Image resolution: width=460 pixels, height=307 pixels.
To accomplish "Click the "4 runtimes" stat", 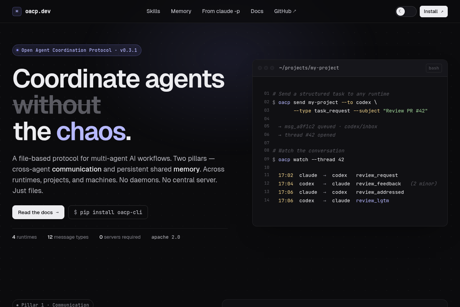I will tap(25, 237).
